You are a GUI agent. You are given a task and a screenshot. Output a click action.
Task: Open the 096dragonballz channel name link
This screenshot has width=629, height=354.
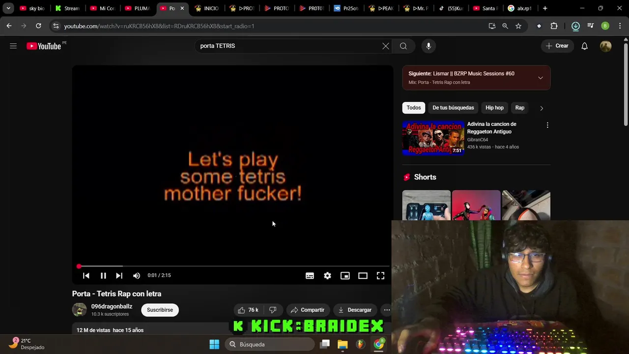[112, 306]
